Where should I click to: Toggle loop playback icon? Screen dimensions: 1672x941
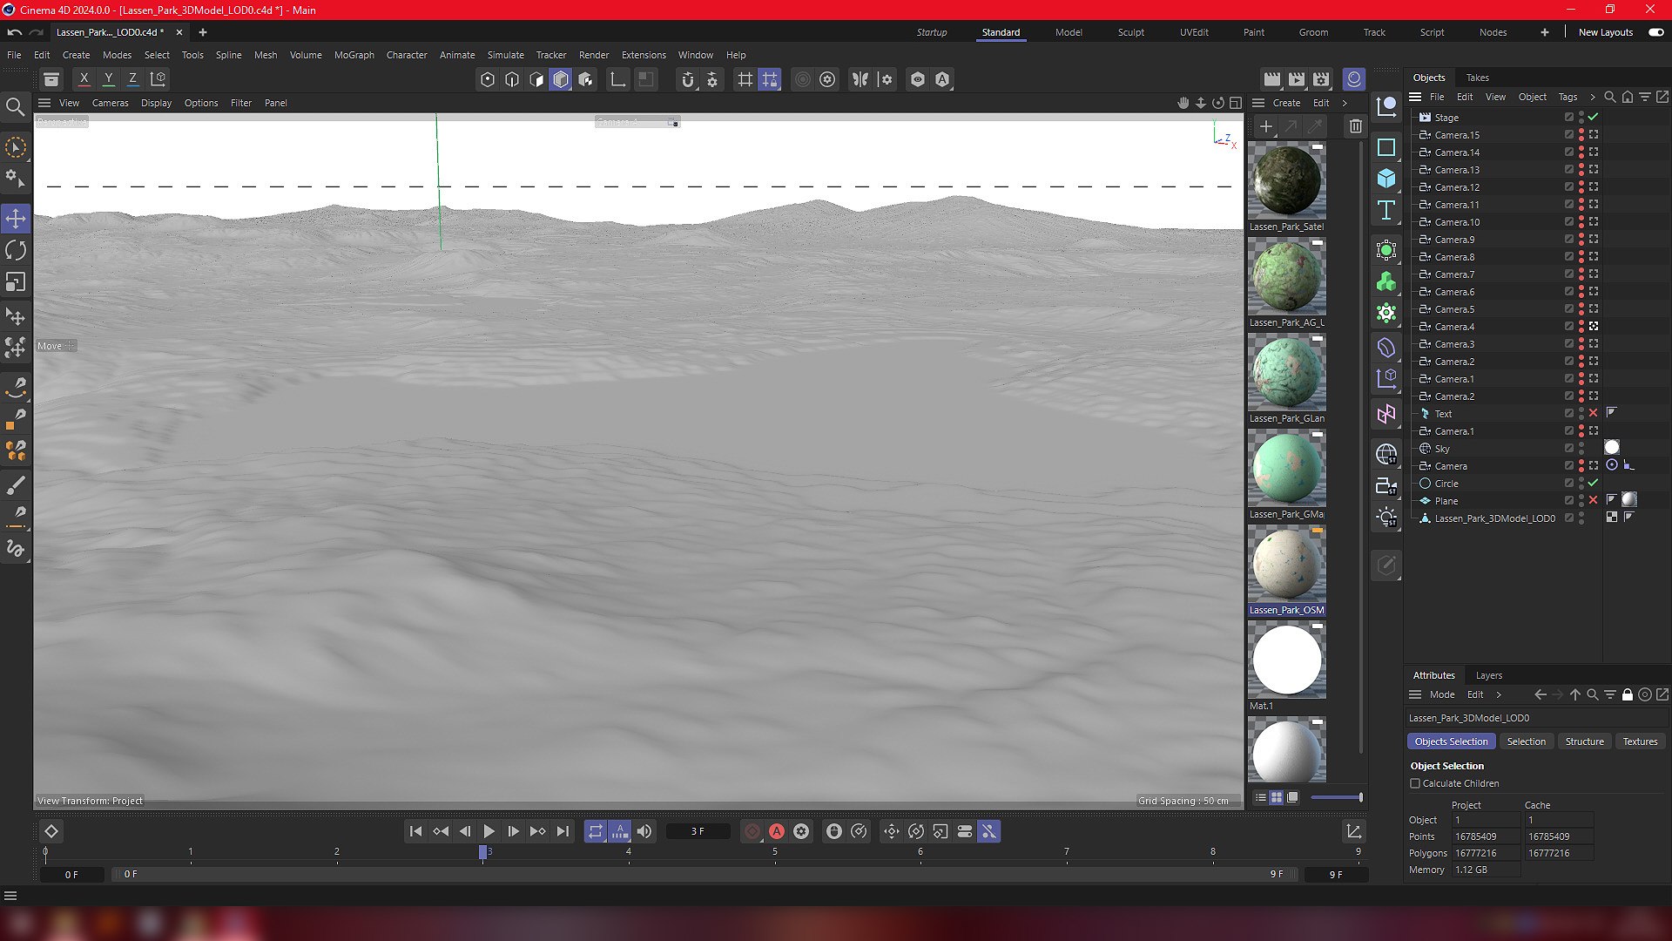tap(596, 831)
